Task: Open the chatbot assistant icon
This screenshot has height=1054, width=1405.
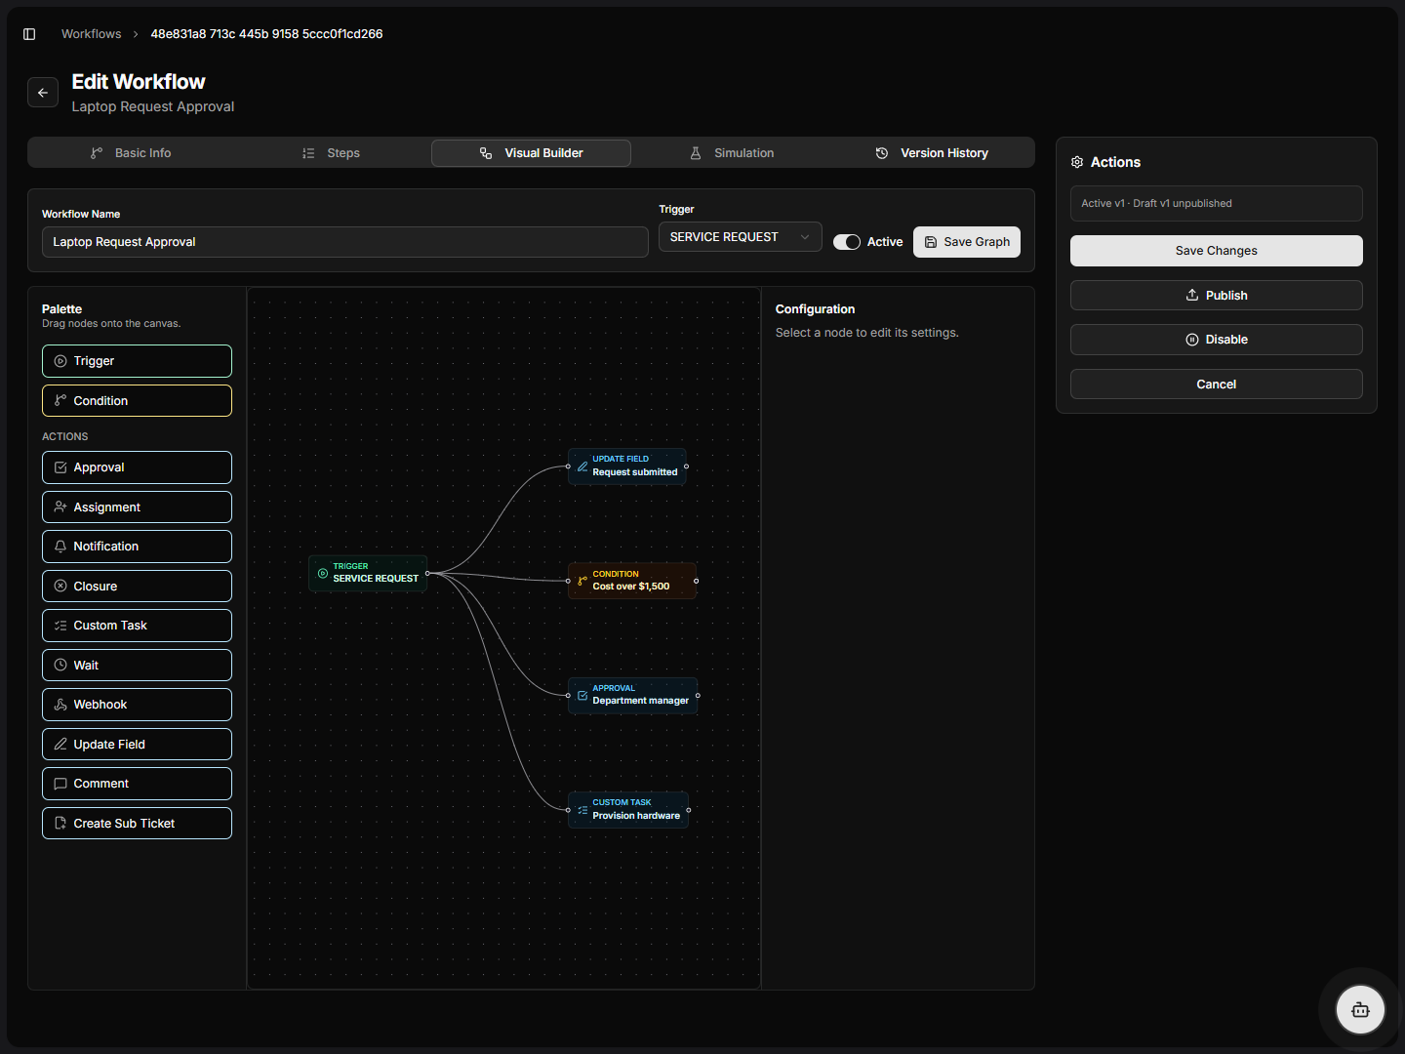Action: click(x=1360, y=1010)
